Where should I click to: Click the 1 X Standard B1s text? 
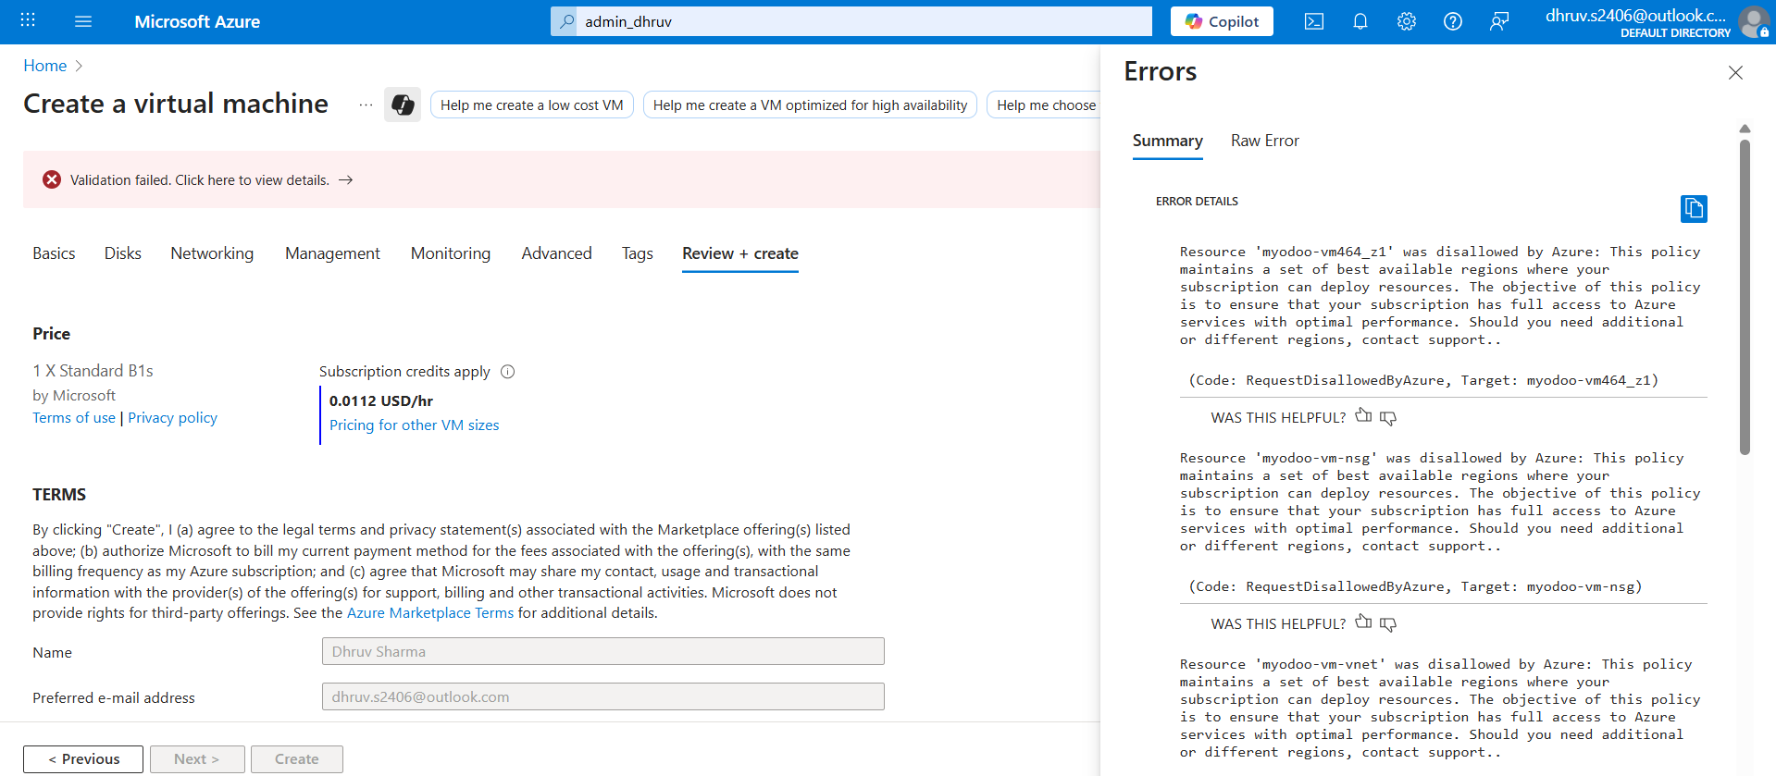pos(93,371)
